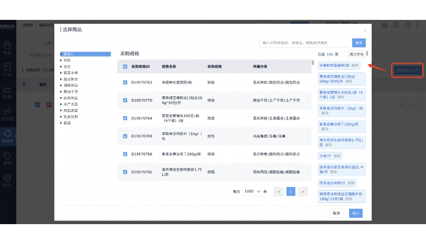Uncheck the row D19570769 checkbox
Screen dimensions: 426x244
tap(125, 136)
